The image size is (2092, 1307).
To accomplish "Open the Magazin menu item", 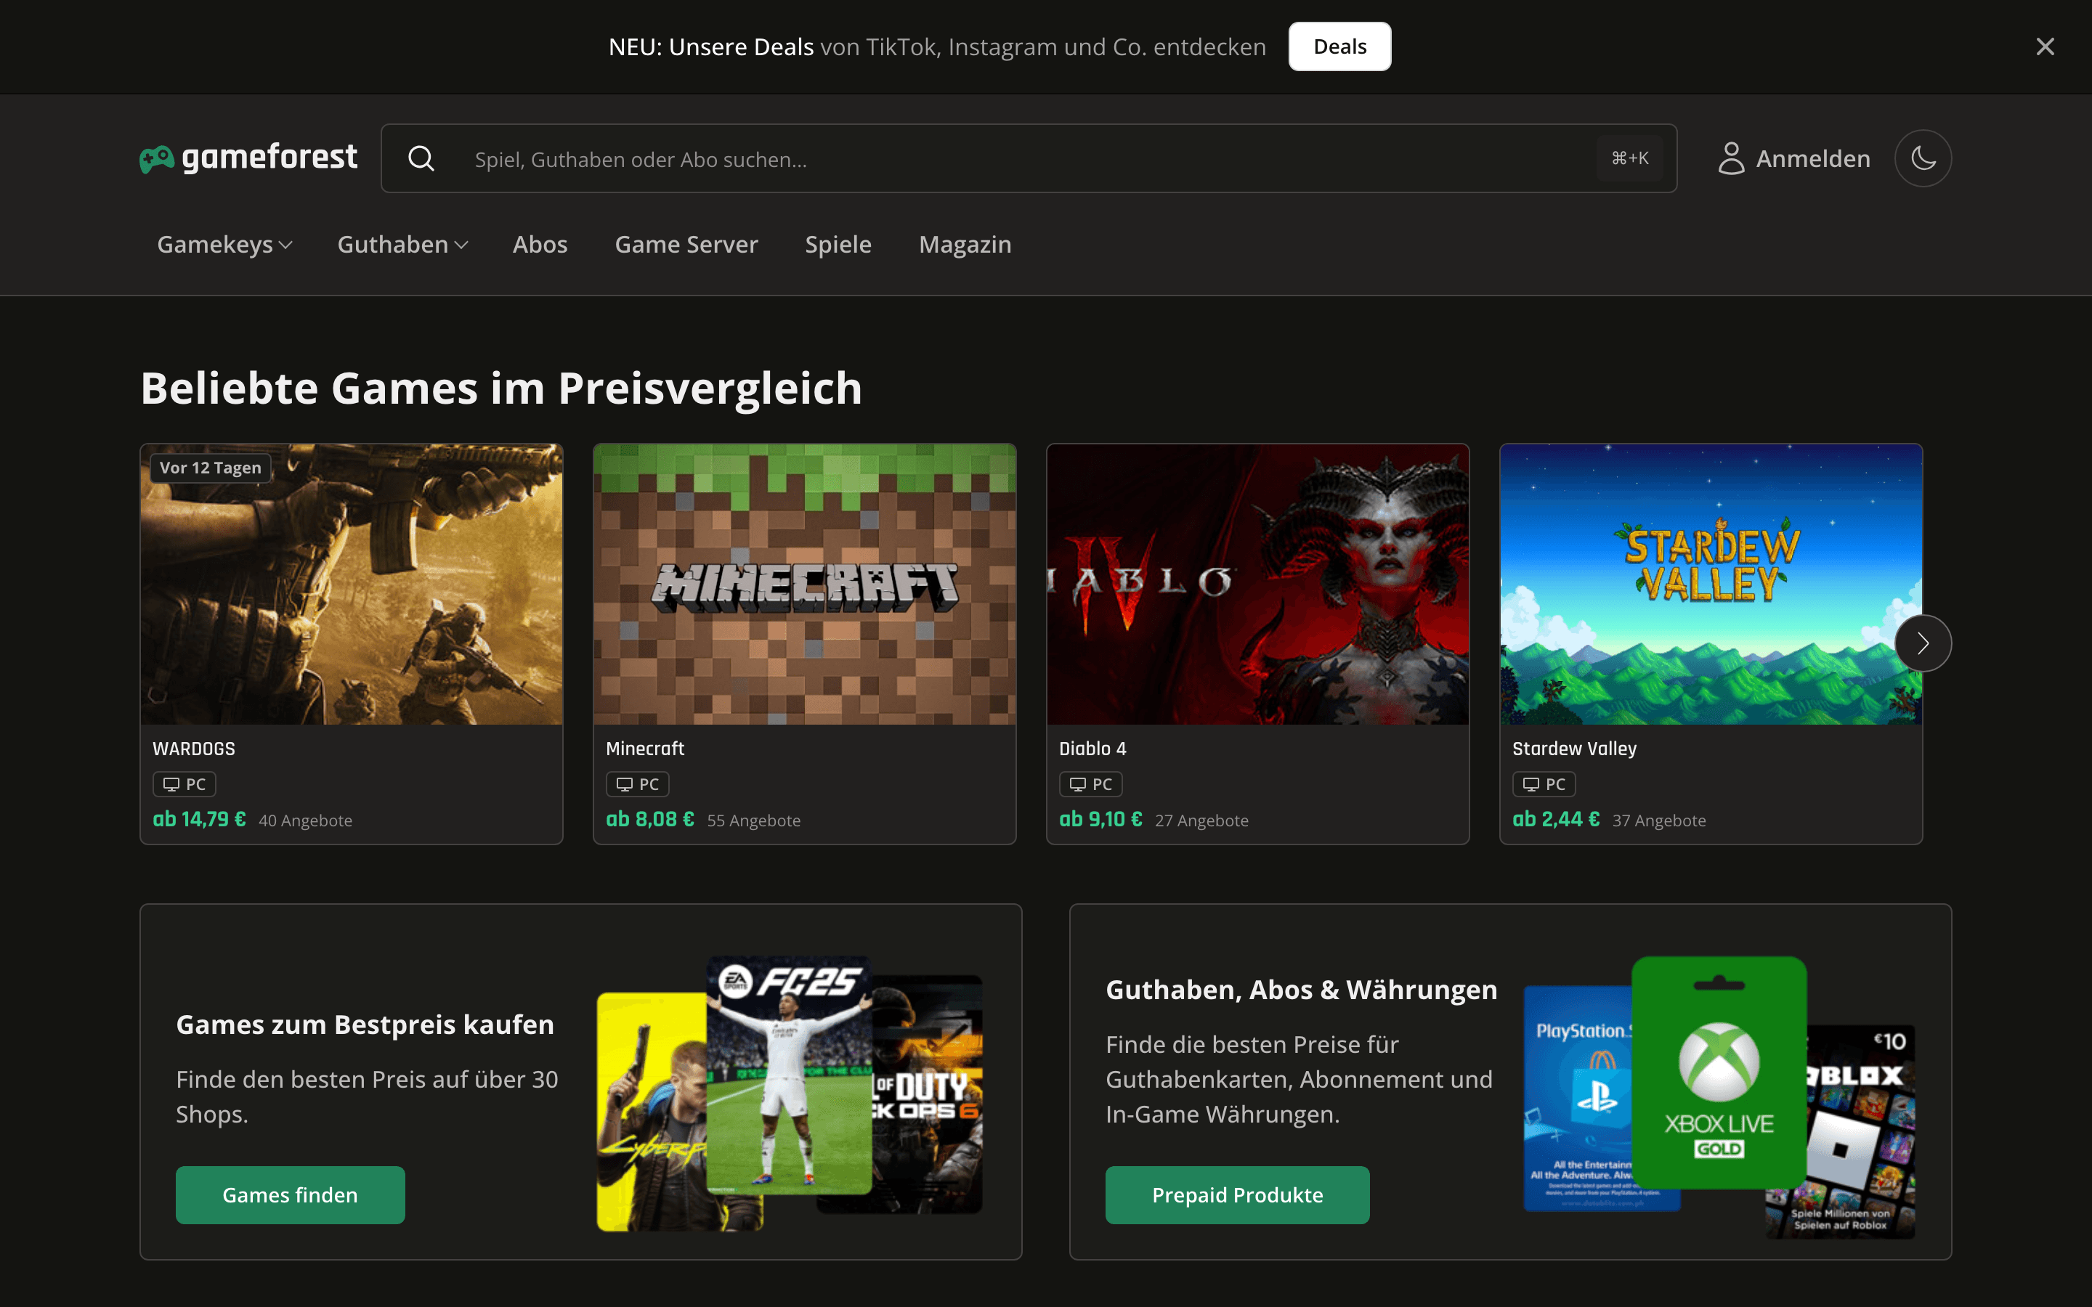I will 965,245.
